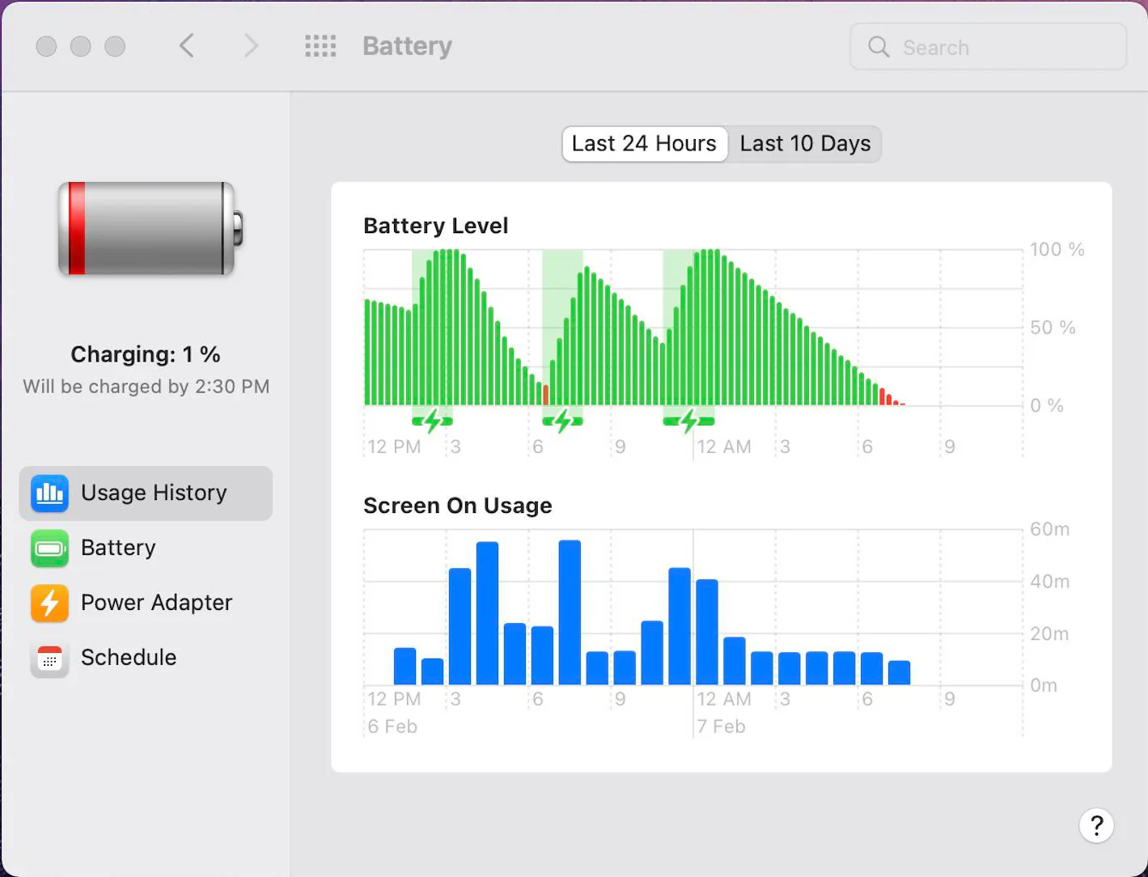Viewport: 1148px width, 877px height.
Task: Select Usage History in sidebar
Action: click(x=146, y=494)
